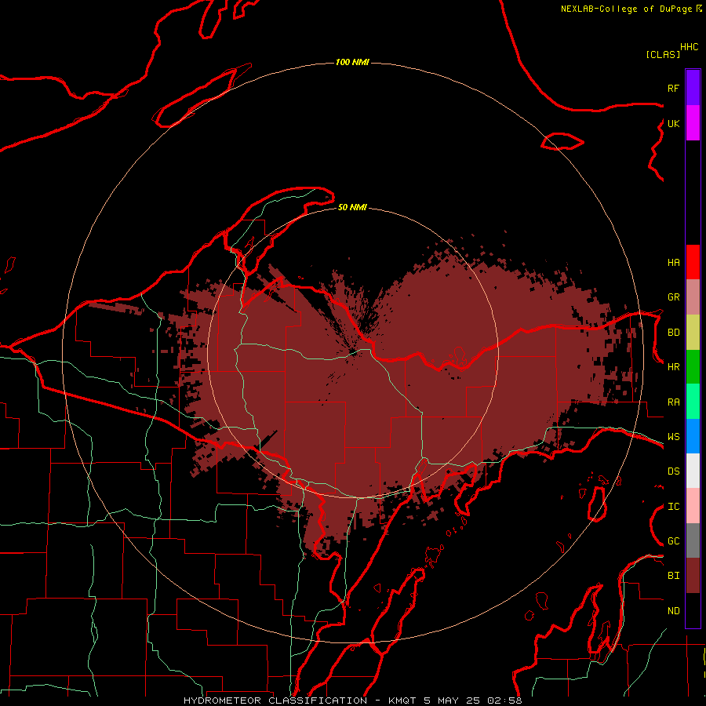The width and height of the screenshot is (706, 706).
Task: Click the WS blue legend swatch
Action: click(x=693, y=436)
